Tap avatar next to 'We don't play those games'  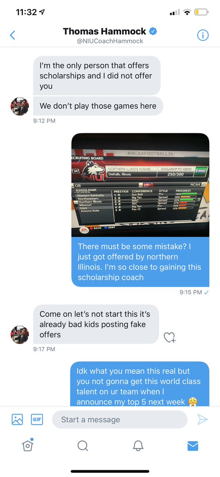tap(20, 106)
